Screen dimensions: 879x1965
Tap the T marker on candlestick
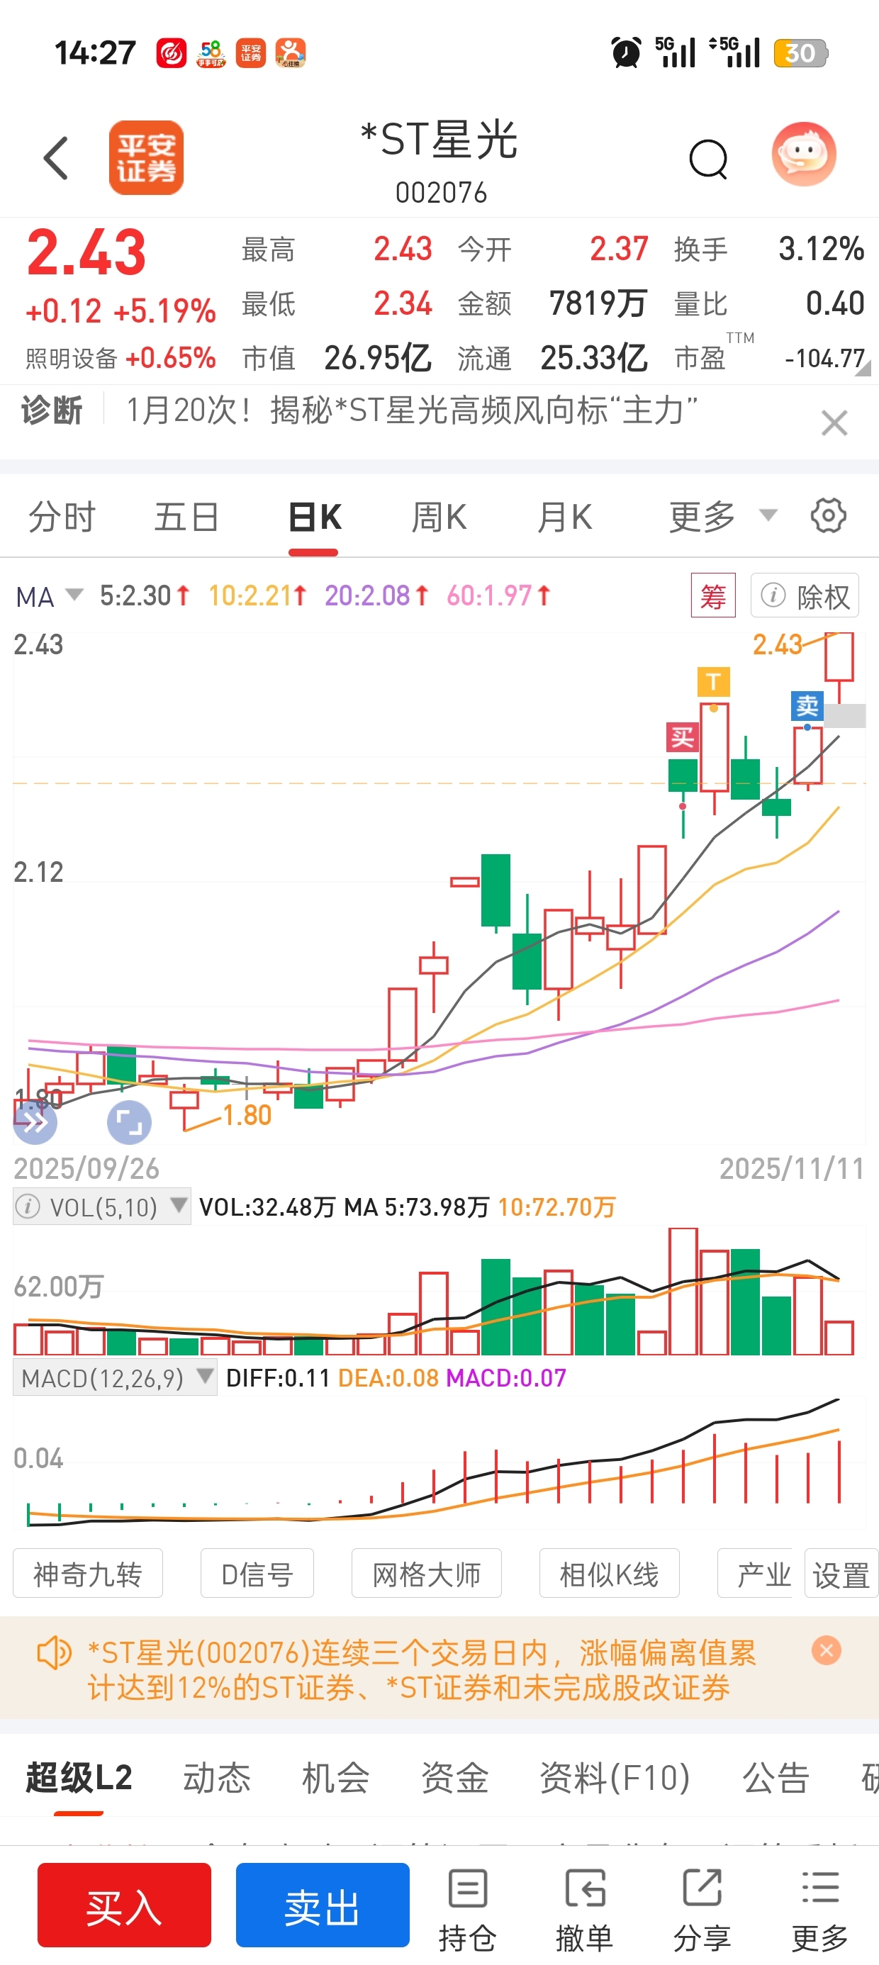713,681
